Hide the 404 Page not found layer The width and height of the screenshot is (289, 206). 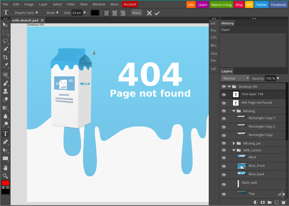pyautogui.click(x=224, y=103)
